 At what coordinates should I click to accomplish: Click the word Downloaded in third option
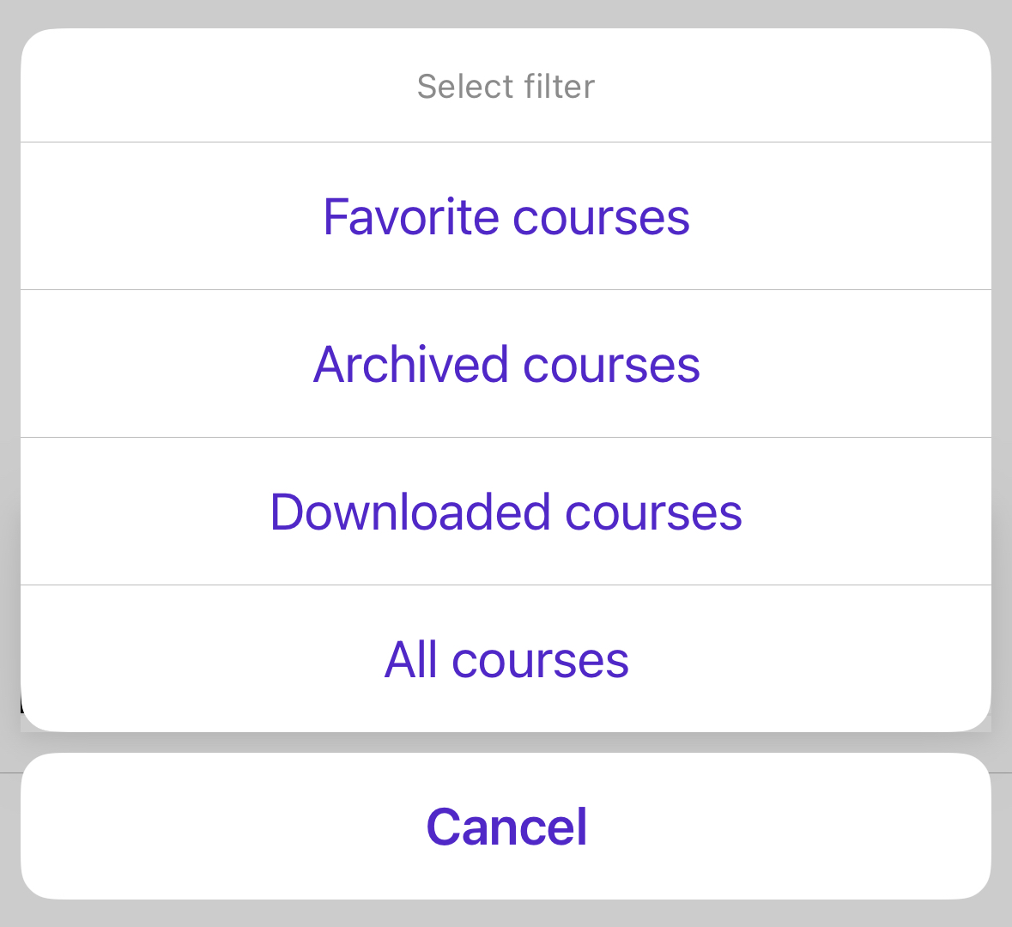click(x=410, y=512)
